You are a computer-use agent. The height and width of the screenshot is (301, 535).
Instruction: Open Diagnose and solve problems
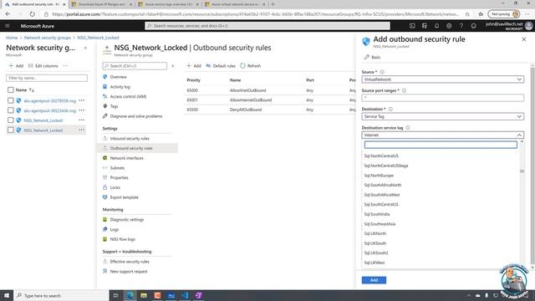coord(135,116)
